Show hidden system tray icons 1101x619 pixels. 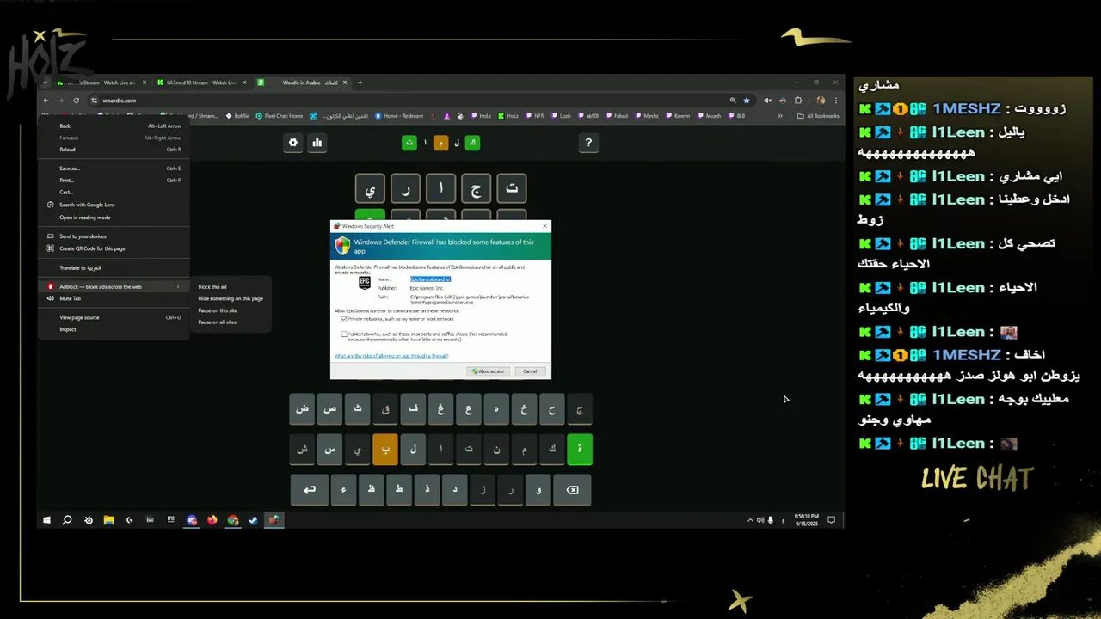(x=750, y=520)
